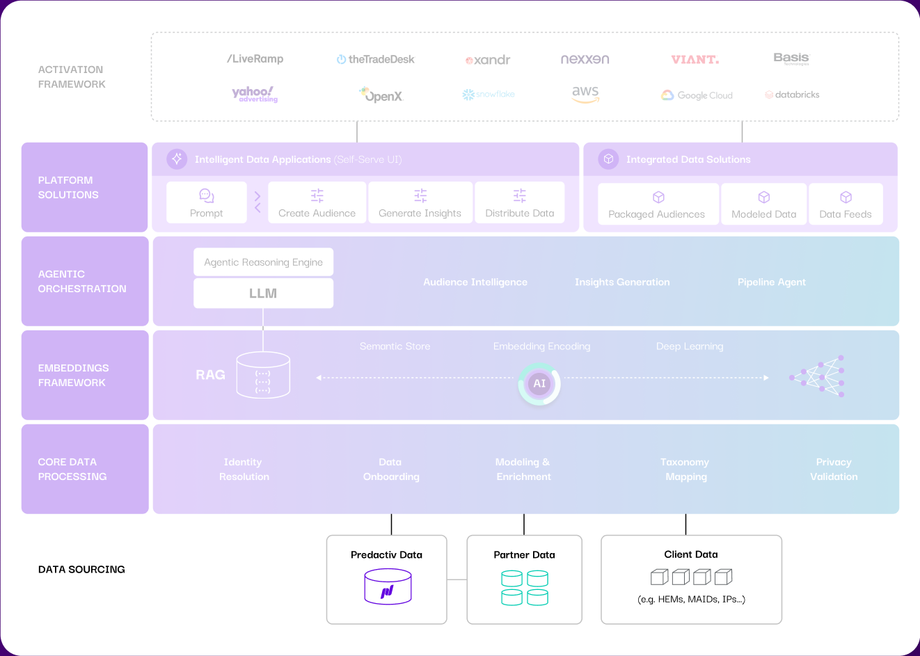Click the snowflake logo

pos(489,94)
